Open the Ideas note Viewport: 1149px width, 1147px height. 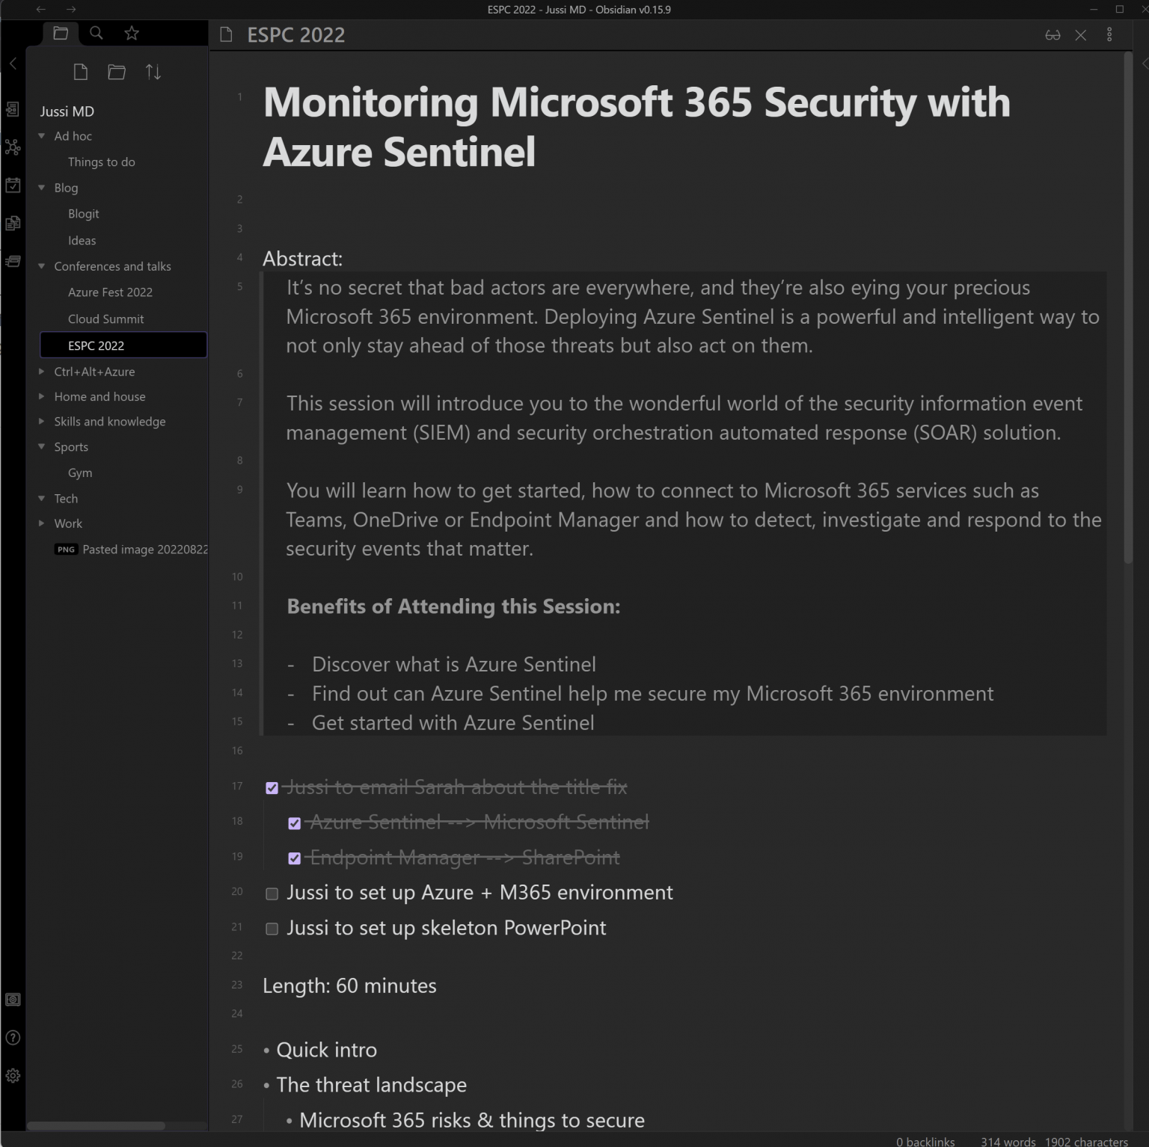pos(82,241)
